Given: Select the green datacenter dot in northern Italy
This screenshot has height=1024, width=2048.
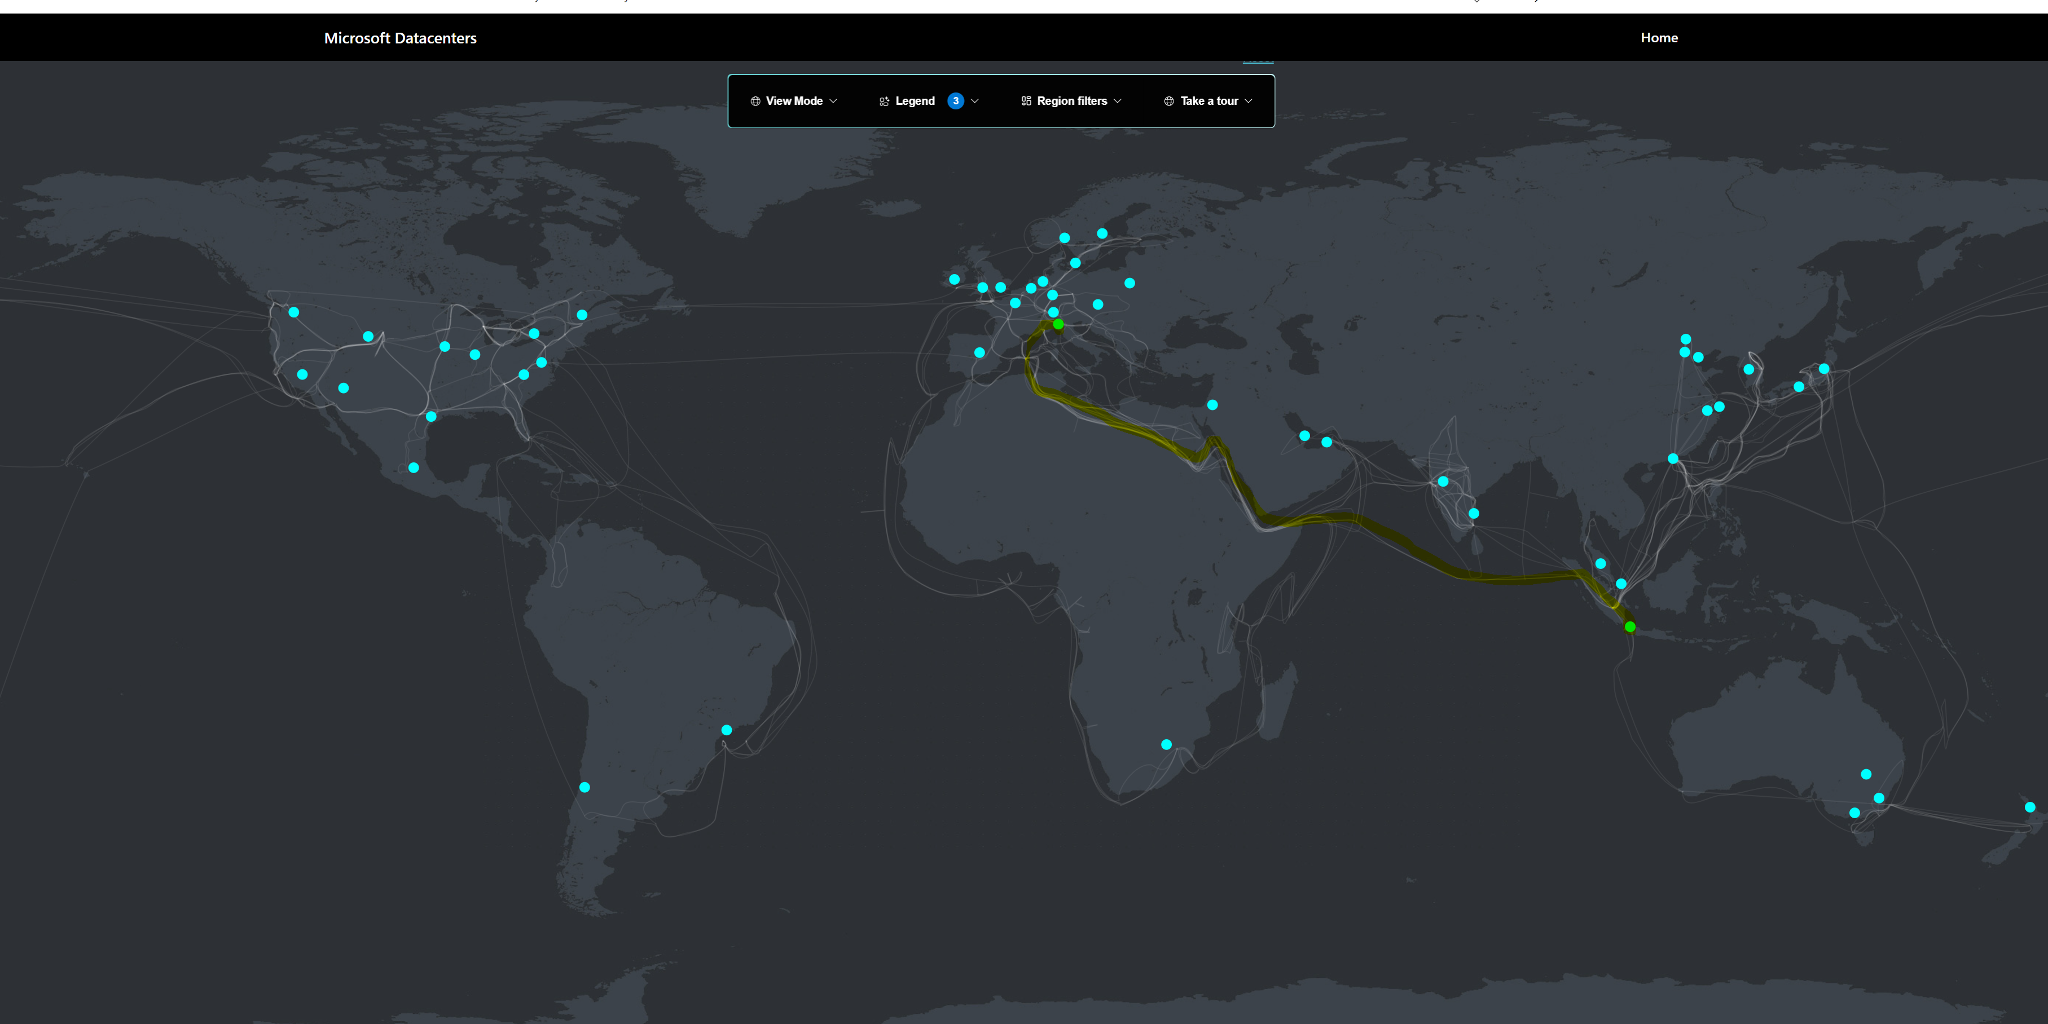Looking at the screenshot, I should pos(1058,324).
